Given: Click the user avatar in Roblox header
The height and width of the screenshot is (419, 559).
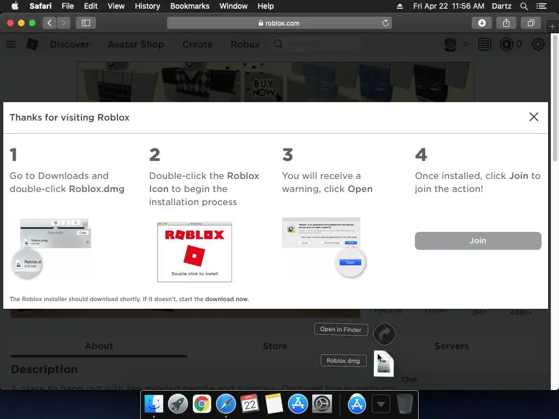Looking at the screenshot, I should 450,44.
